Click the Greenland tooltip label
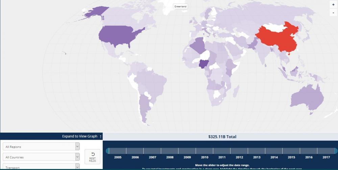338x170 pixels. click(180, 6)
